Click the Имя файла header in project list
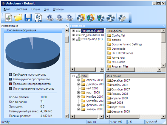This screenshot has width=167, height=125. click(x=135, y=76)
